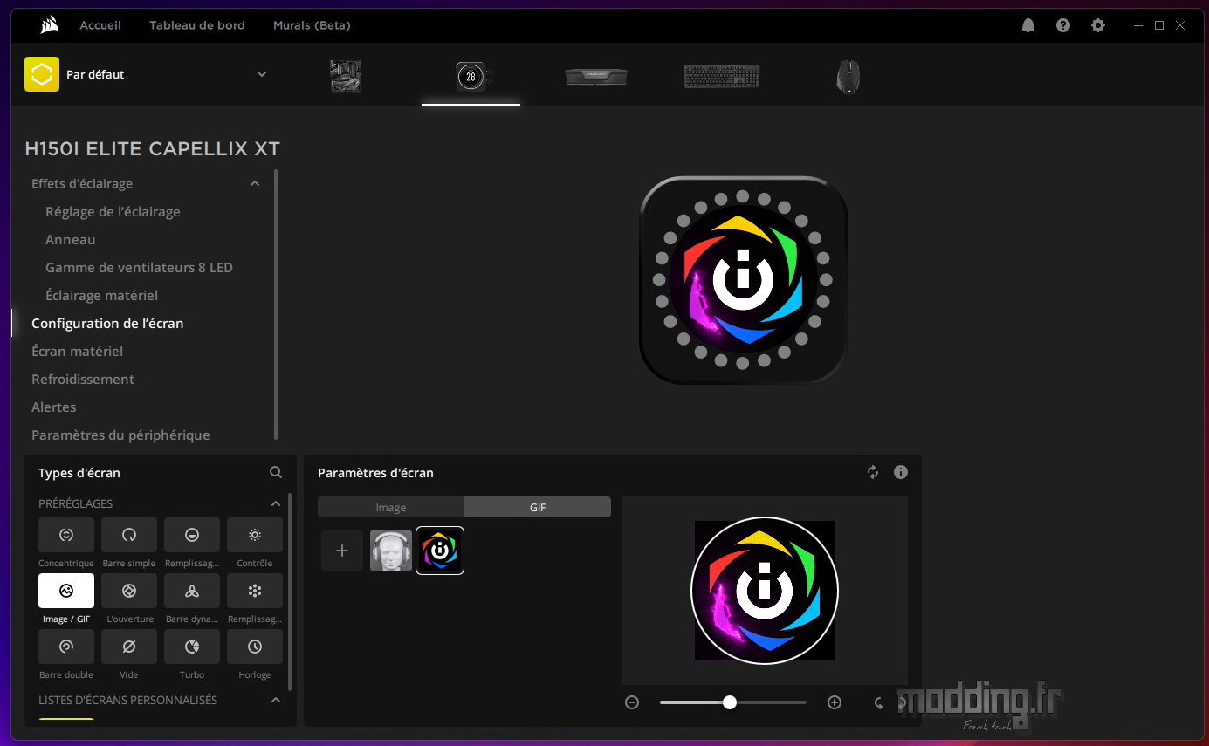This screenshot has height=746, width=1209.
Task: Switch to the GIF tab
Action: pyautogui.click(x=538, y=507)
